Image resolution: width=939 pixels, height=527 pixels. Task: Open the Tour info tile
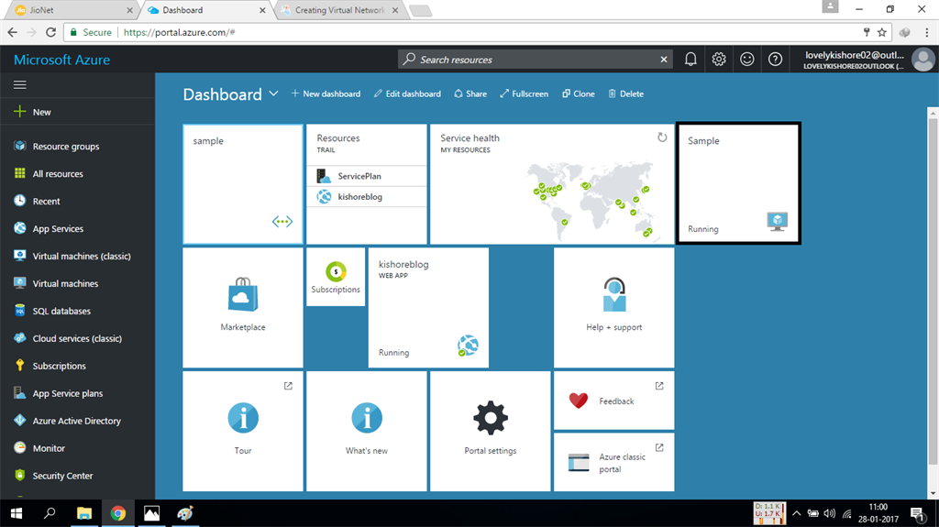(242, 431)
